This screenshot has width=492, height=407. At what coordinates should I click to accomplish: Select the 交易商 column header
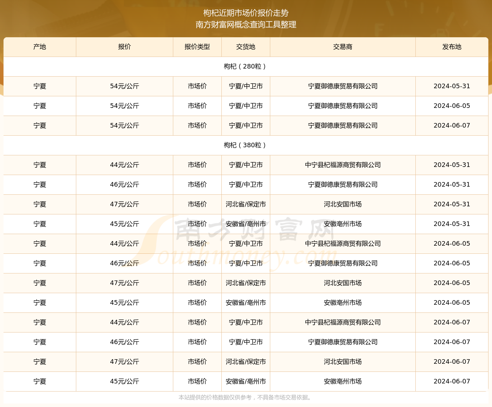[343, 47]
